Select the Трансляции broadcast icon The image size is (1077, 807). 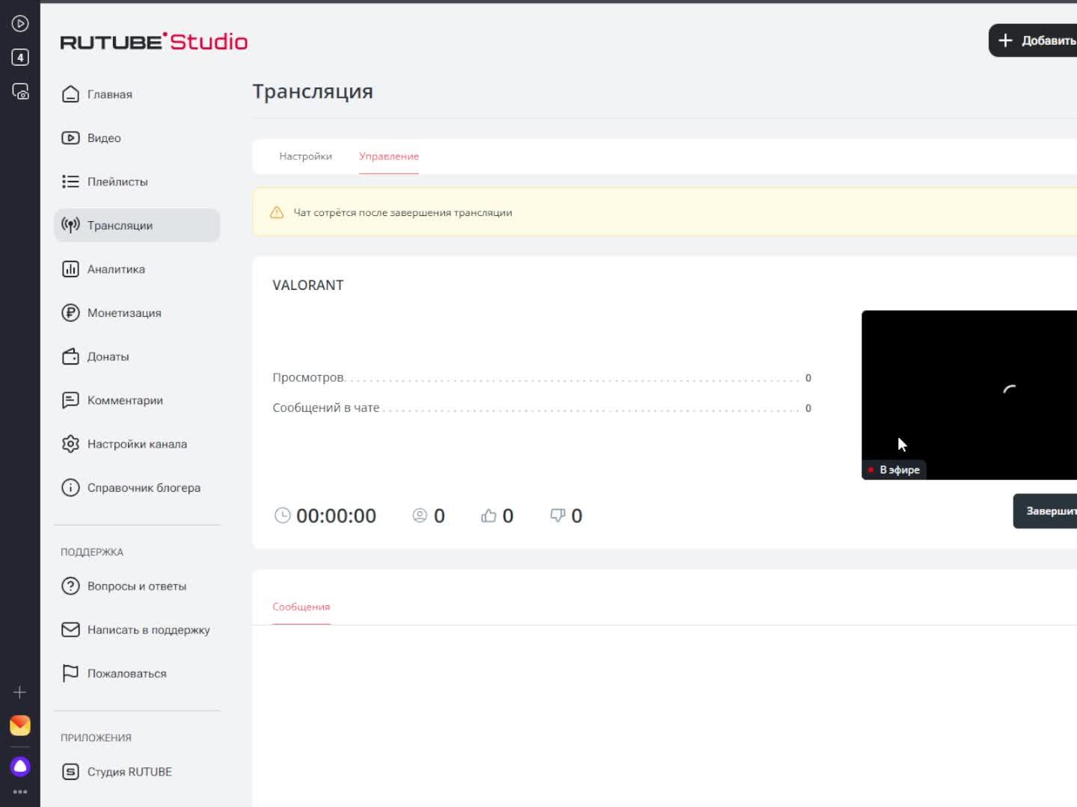70,225
